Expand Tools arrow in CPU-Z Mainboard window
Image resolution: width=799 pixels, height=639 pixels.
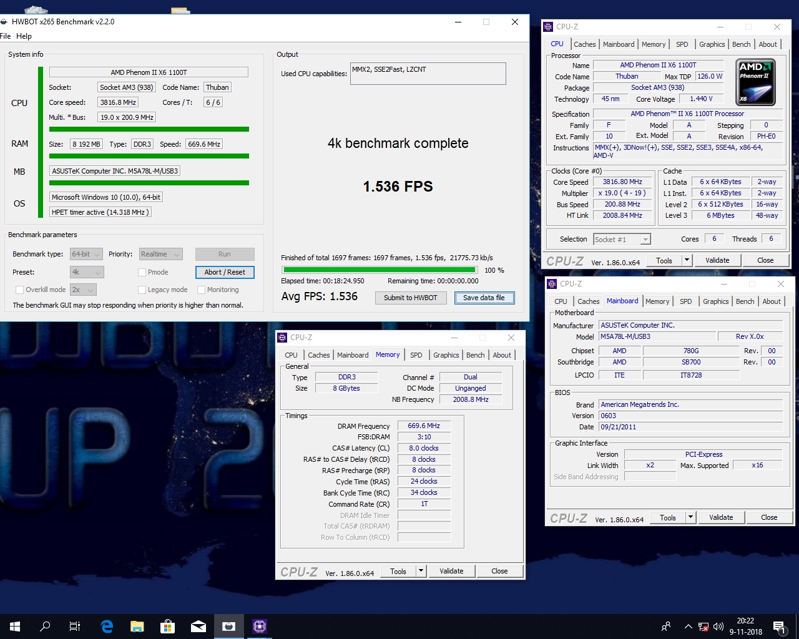click(x=690, y=517)
